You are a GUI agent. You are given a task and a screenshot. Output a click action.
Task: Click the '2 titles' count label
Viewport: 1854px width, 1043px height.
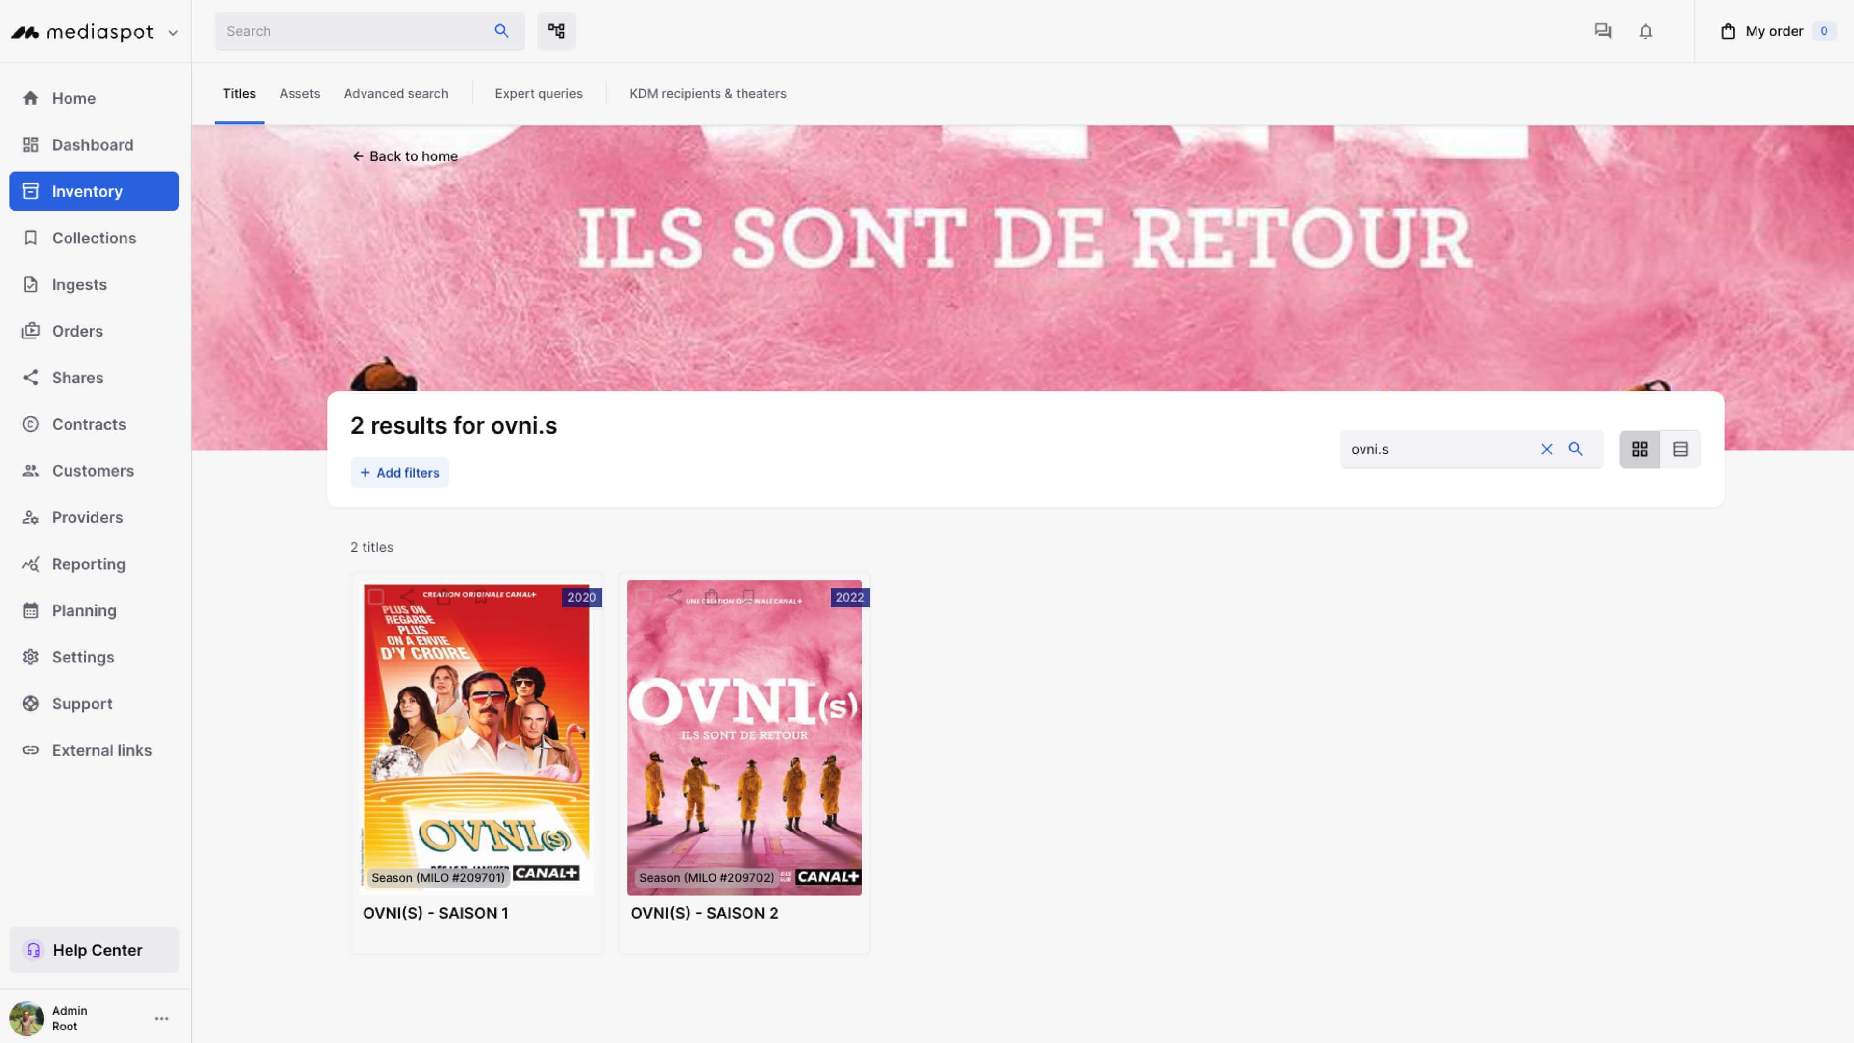point(371,548)
